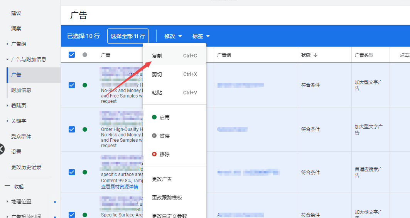Click 已选择 10 行 selection text

tap(83, 36)
